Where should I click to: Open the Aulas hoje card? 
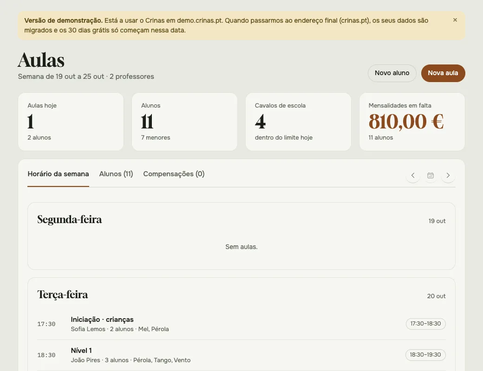coord(71,122)
